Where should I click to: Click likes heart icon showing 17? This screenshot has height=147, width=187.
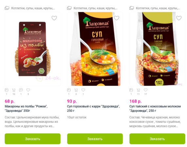click(145, 90)
